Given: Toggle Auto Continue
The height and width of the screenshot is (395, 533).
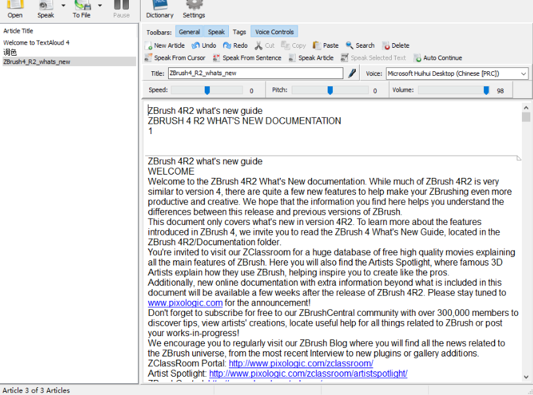Looking at the screenshot, I should (x=438, y=58).
